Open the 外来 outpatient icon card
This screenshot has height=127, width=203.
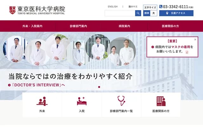click(42, 104)
